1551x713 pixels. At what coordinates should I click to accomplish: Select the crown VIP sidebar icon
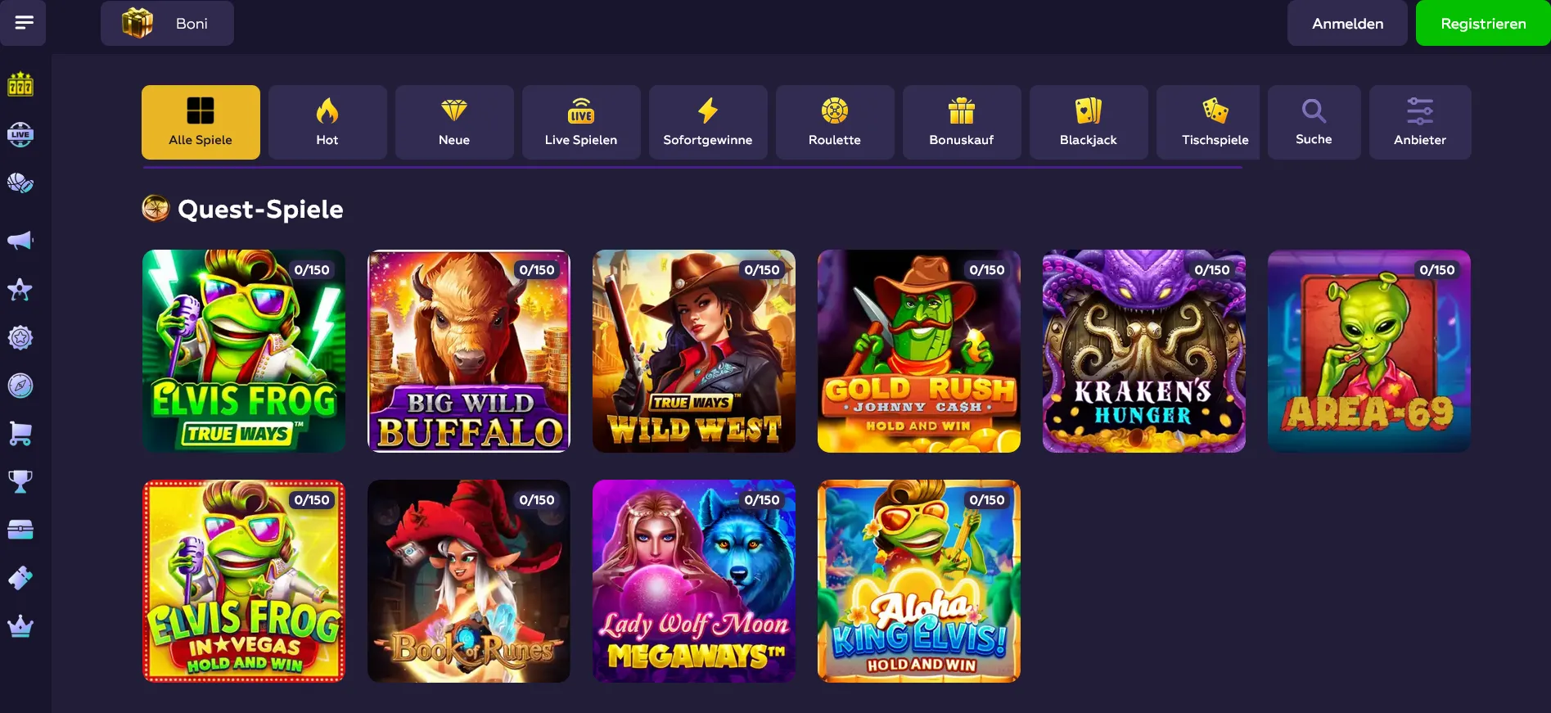20,626
